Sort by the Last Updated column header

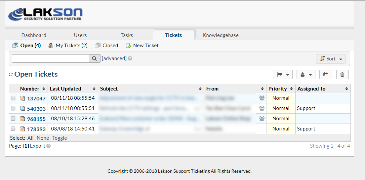tap(65, 89)
